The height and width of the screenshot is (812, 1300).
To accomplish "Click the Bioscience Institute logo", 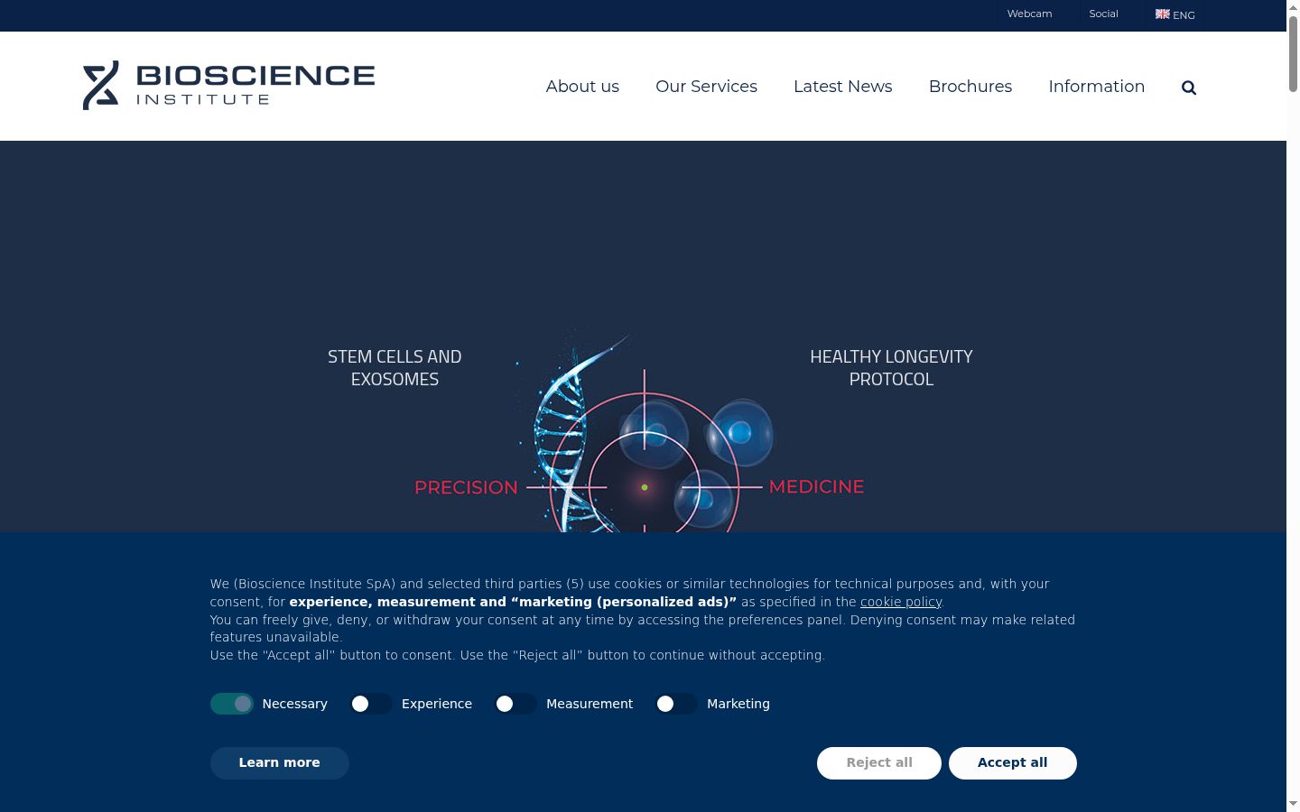I will pyautogui.click(x=228, y=86).
